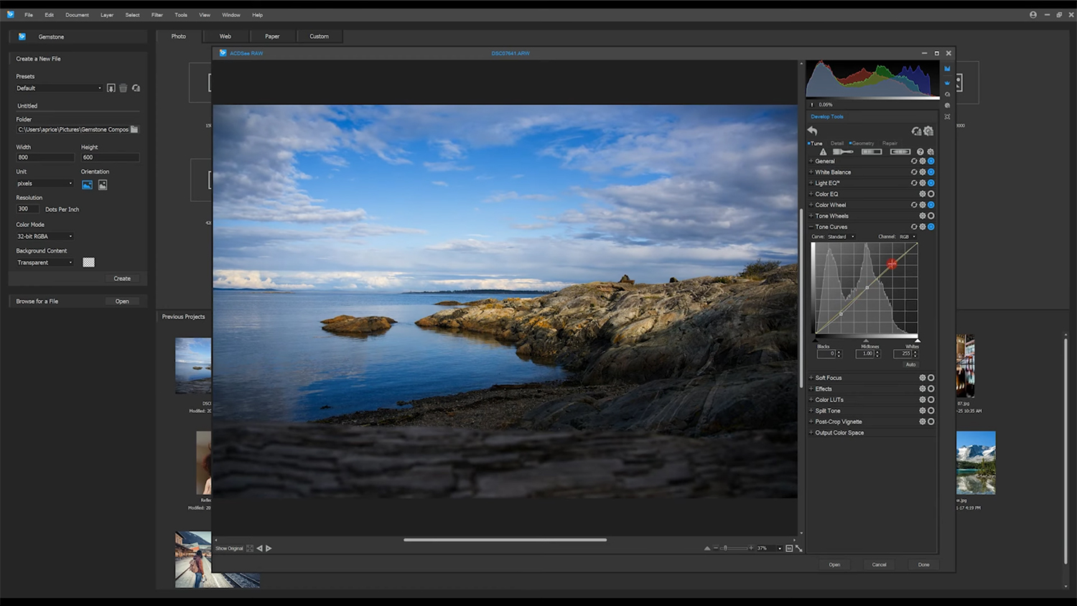Open the Color Mode dropdown
The height and width of the screenshot is (606, 1077).
click(x=45, y=236)
